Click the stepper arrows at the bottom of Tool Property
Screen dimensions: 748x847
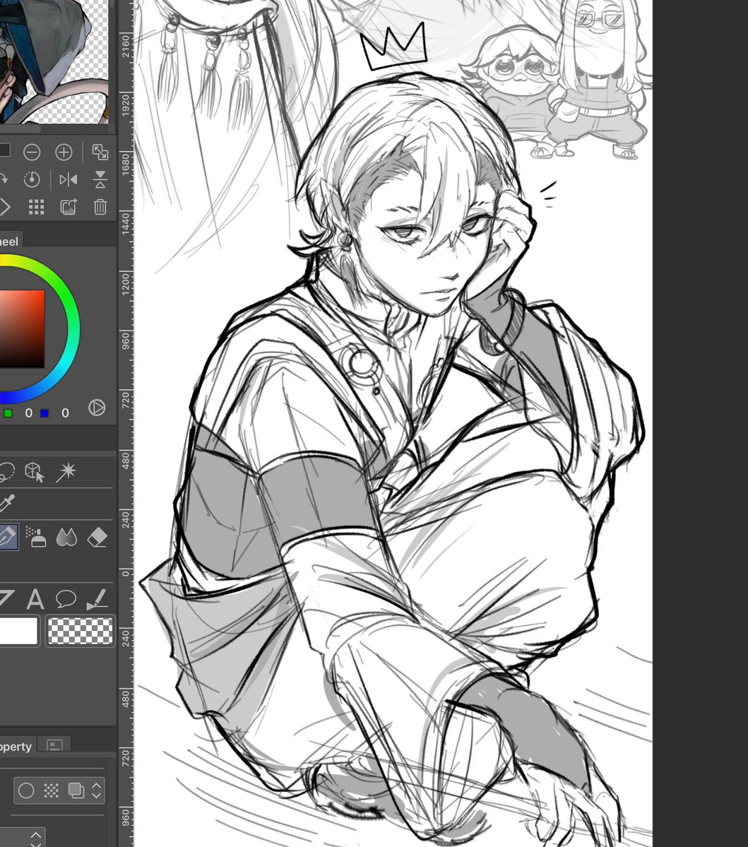[35, 839]
